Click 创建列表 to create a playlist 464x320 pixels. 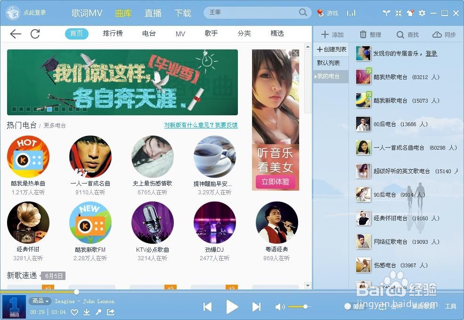(x=332, y=49)
